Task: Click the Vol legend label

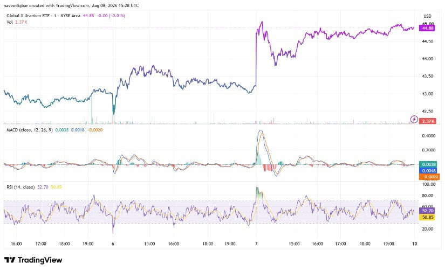Action: [x=10, y=22]
